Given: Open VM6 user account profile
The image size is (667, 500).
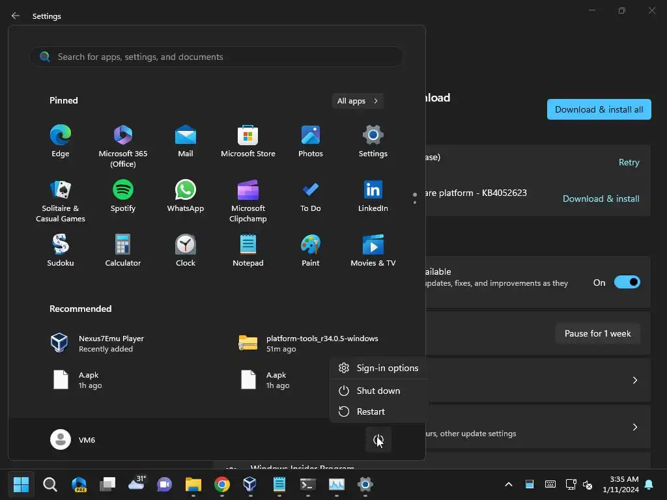Looking at the screenshot, I should [x=73, y=439].
